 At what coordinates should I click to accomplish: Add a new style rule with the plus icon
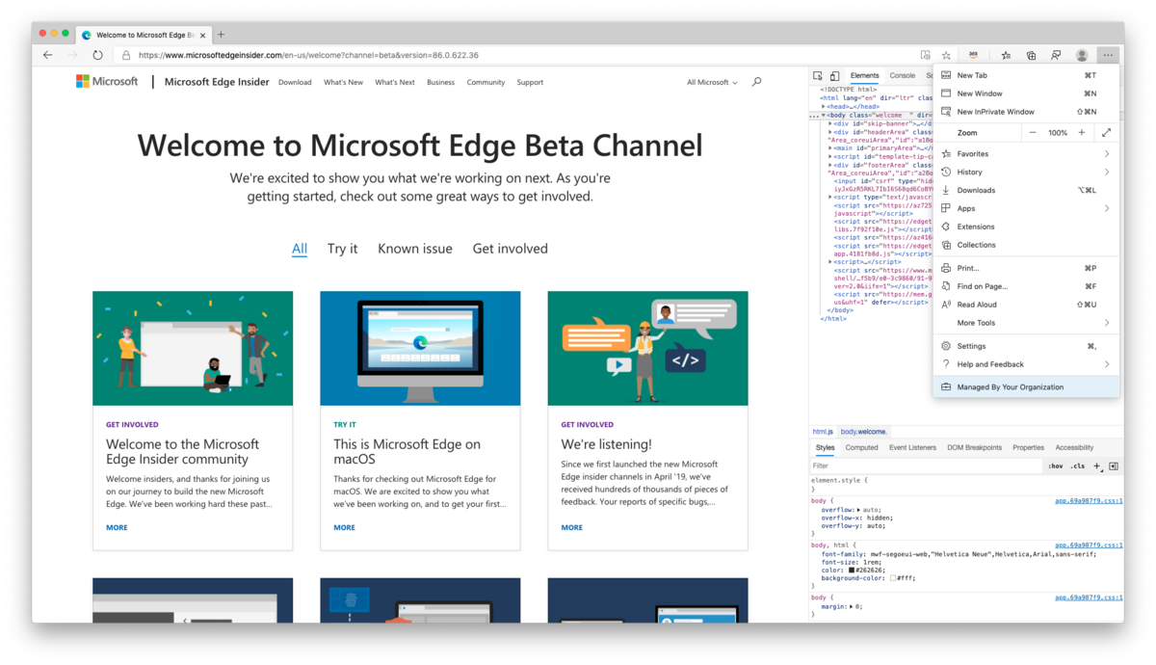click(1097, 466)
